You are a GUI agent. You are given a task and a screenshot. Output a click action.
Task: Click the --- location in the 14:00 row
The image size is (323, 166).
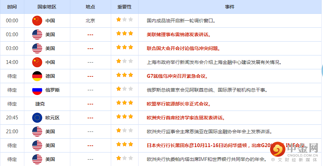click(x=90, y=62)
